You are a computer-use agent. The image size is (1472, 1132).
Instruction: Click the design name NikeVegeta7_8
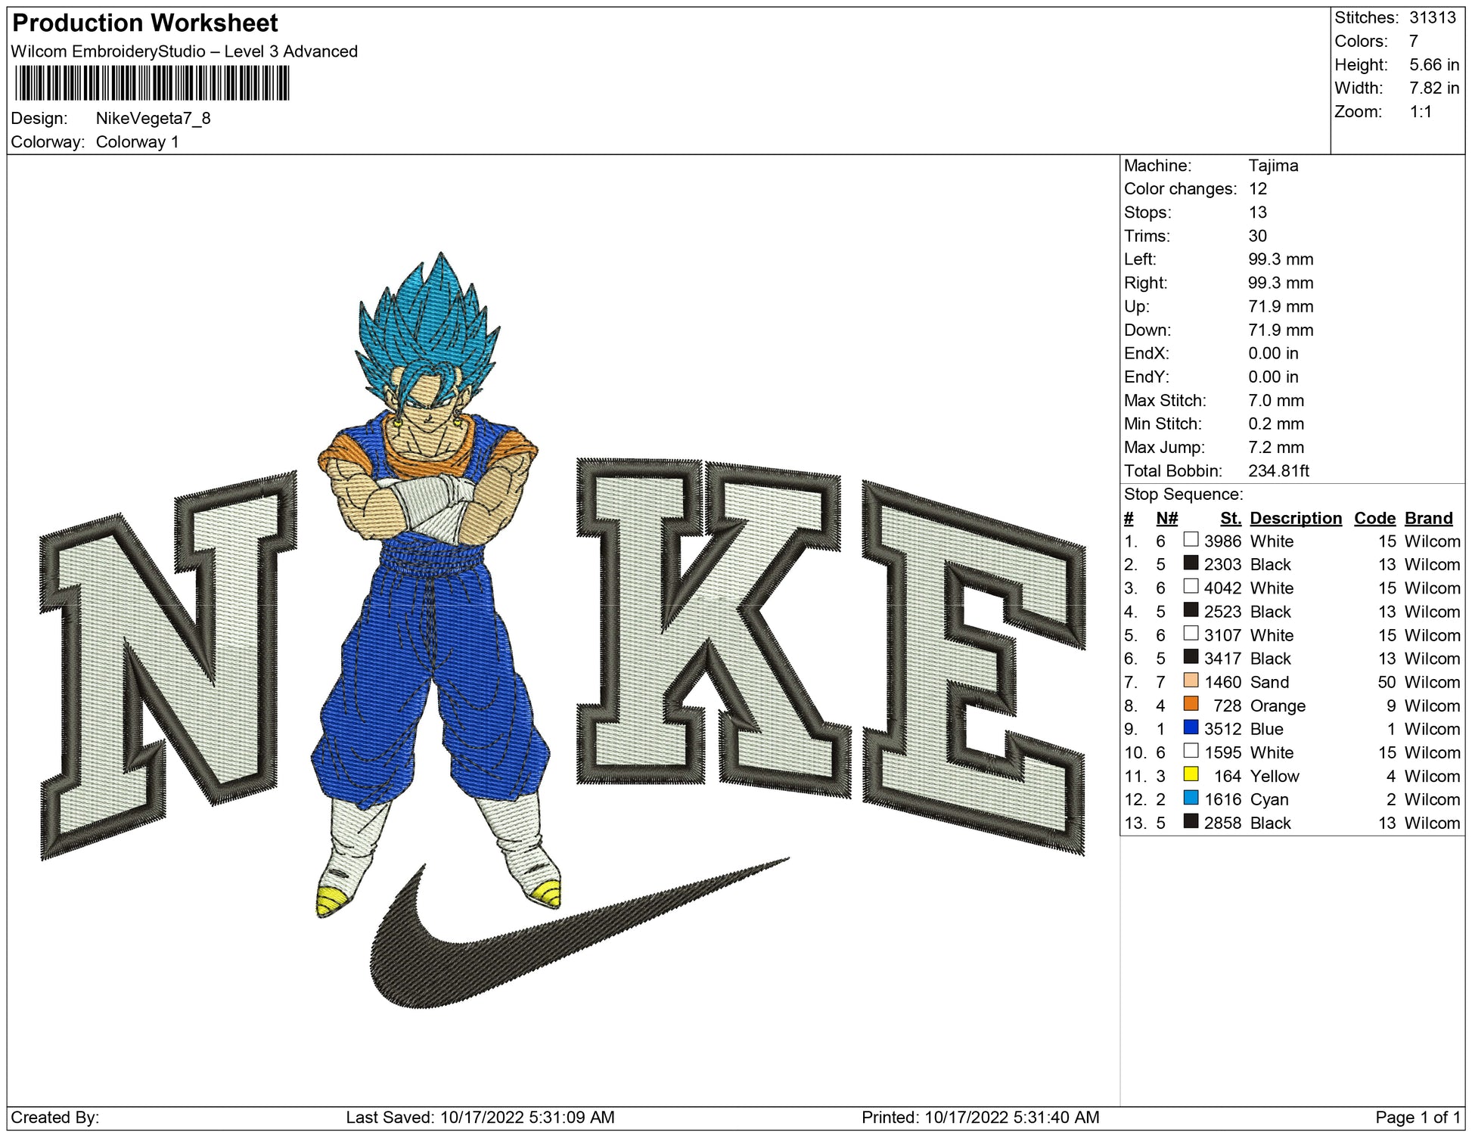pyautogui.click(x=153, y=119)
